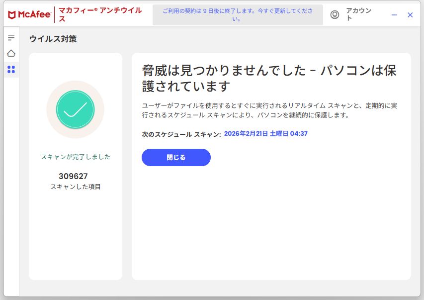Click the マカフィー アンチウイルス product title

pos(100,15)
